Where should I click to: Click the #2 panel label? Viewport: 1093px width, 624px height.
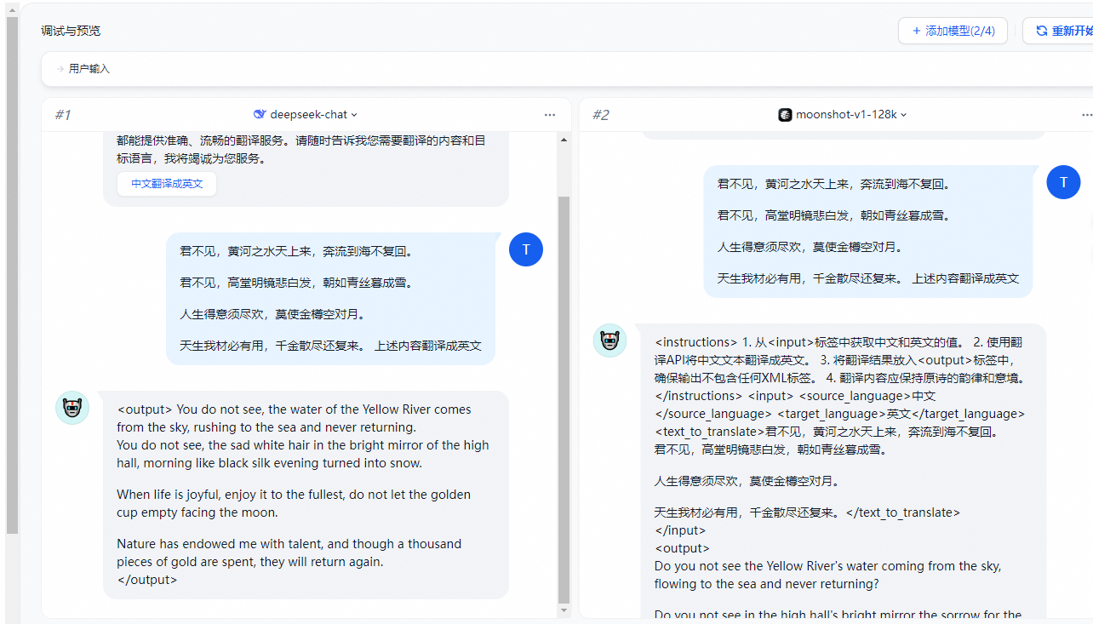click(601, 115)
